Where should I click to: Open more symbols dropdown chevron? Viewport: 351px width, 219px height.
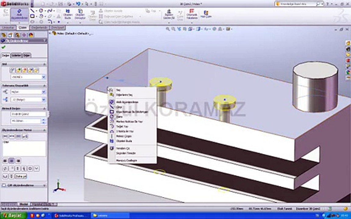(37, 169)
